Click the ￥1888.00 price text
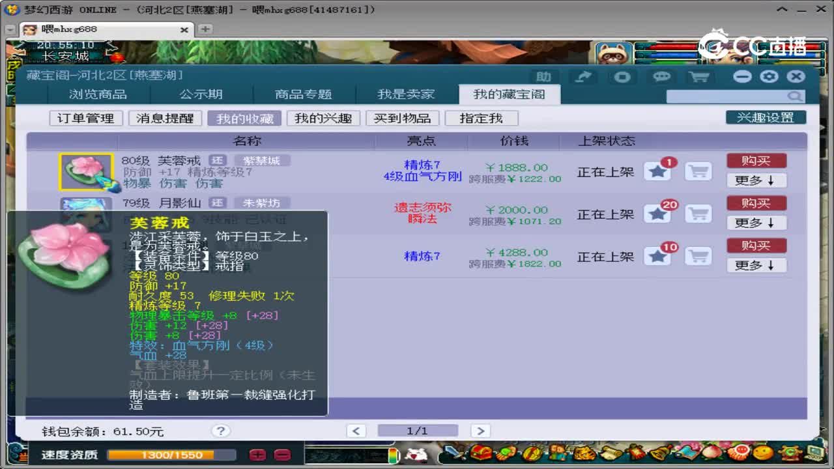 click(517, 167)
